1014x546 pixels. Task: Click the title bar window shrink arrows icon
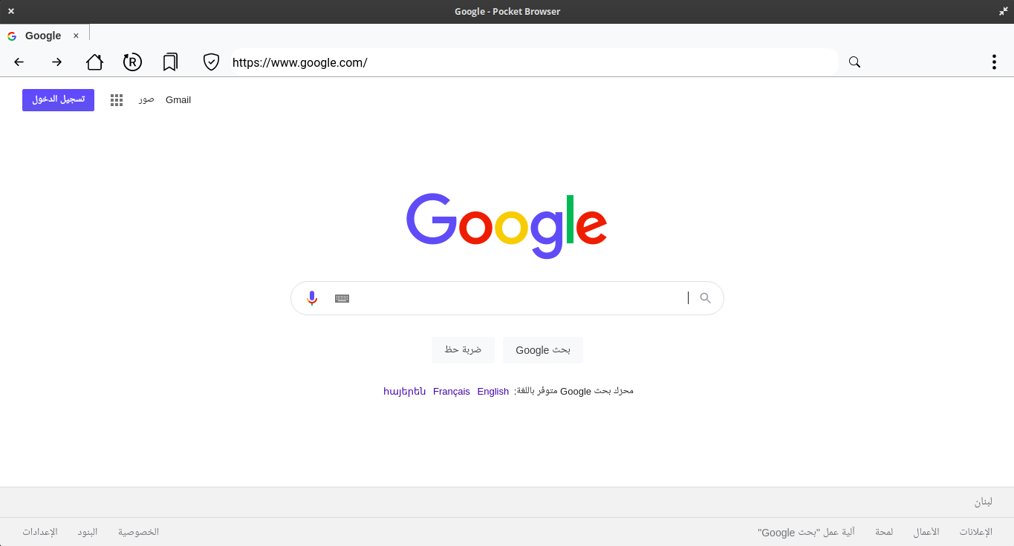(x=1004, y=11)
